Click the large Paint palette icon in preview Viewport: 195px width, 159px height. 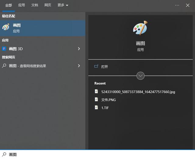(140, 28)
